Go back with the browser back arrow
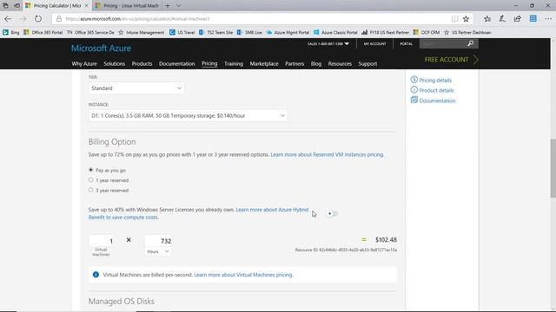 tap(8, 19)
